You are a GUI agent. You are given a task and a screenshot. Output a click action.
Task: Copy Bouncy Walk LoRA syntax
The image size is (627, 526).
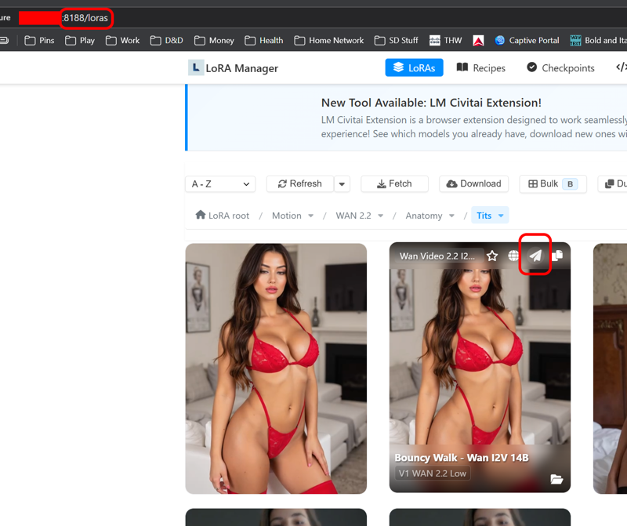pyautogui.click(x=557, y=256)
